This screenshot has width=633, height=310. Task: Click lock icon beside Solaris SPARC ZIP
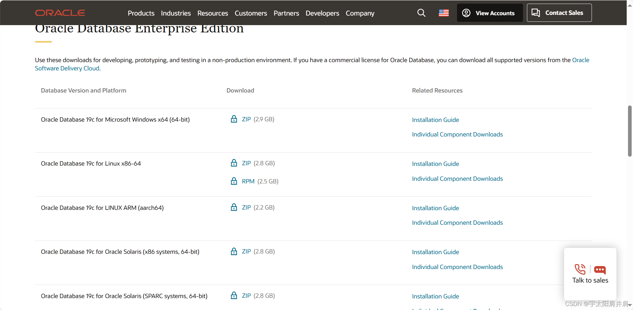[234, 295]
